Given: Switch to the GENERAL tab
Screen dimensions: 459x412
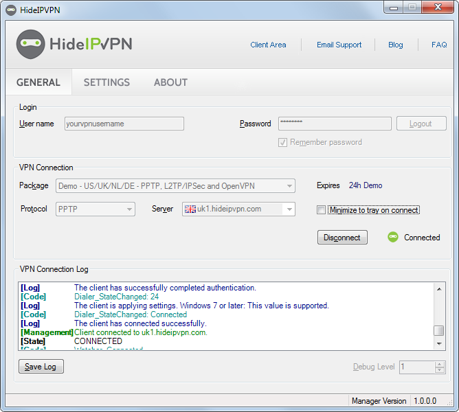Looking at the screenshot, I should point(38,82).
